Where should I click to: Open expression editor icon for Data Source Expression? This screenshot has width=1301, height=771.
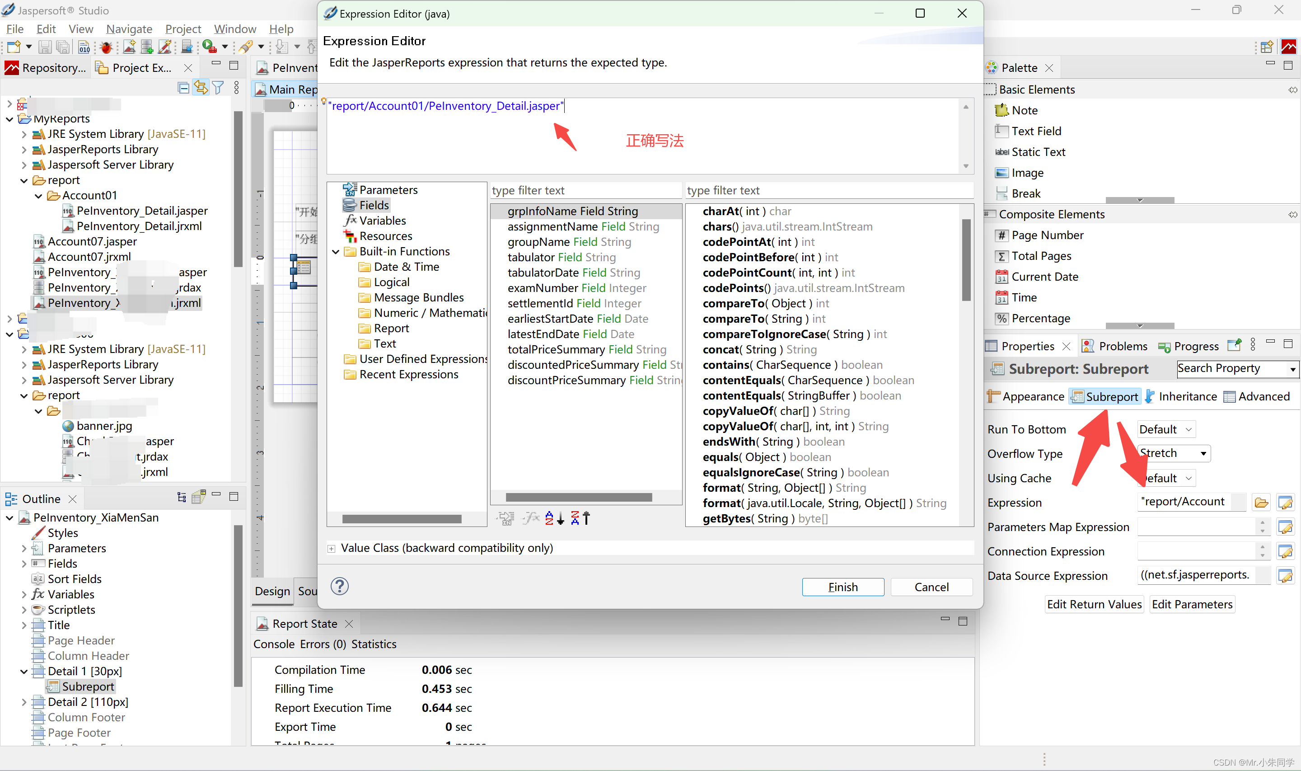(1286, 576)
